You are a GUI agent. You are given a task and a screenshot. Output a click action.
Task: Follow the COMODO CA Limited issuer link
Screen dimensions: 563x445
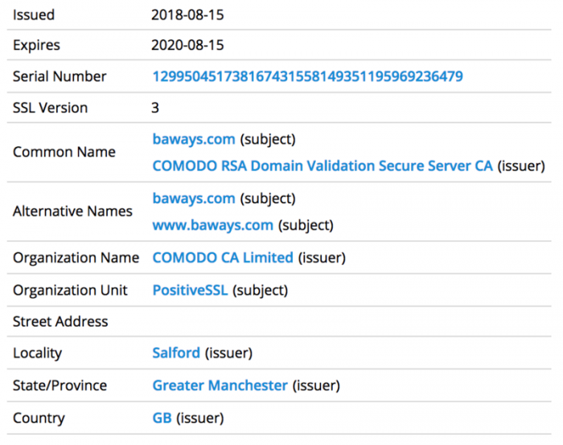(223, 258)
